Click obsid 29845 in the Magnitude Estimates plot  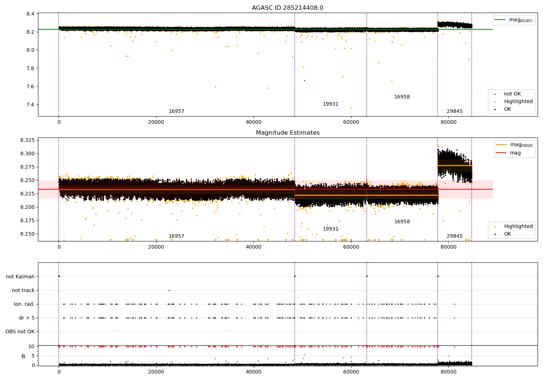click(x=454, y=236)
